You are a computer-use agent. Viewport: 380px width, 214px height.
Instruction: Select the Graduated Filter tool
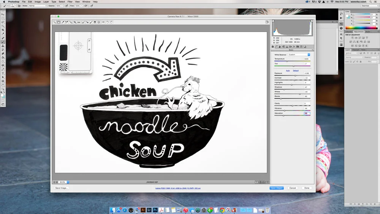click(95, 22)
